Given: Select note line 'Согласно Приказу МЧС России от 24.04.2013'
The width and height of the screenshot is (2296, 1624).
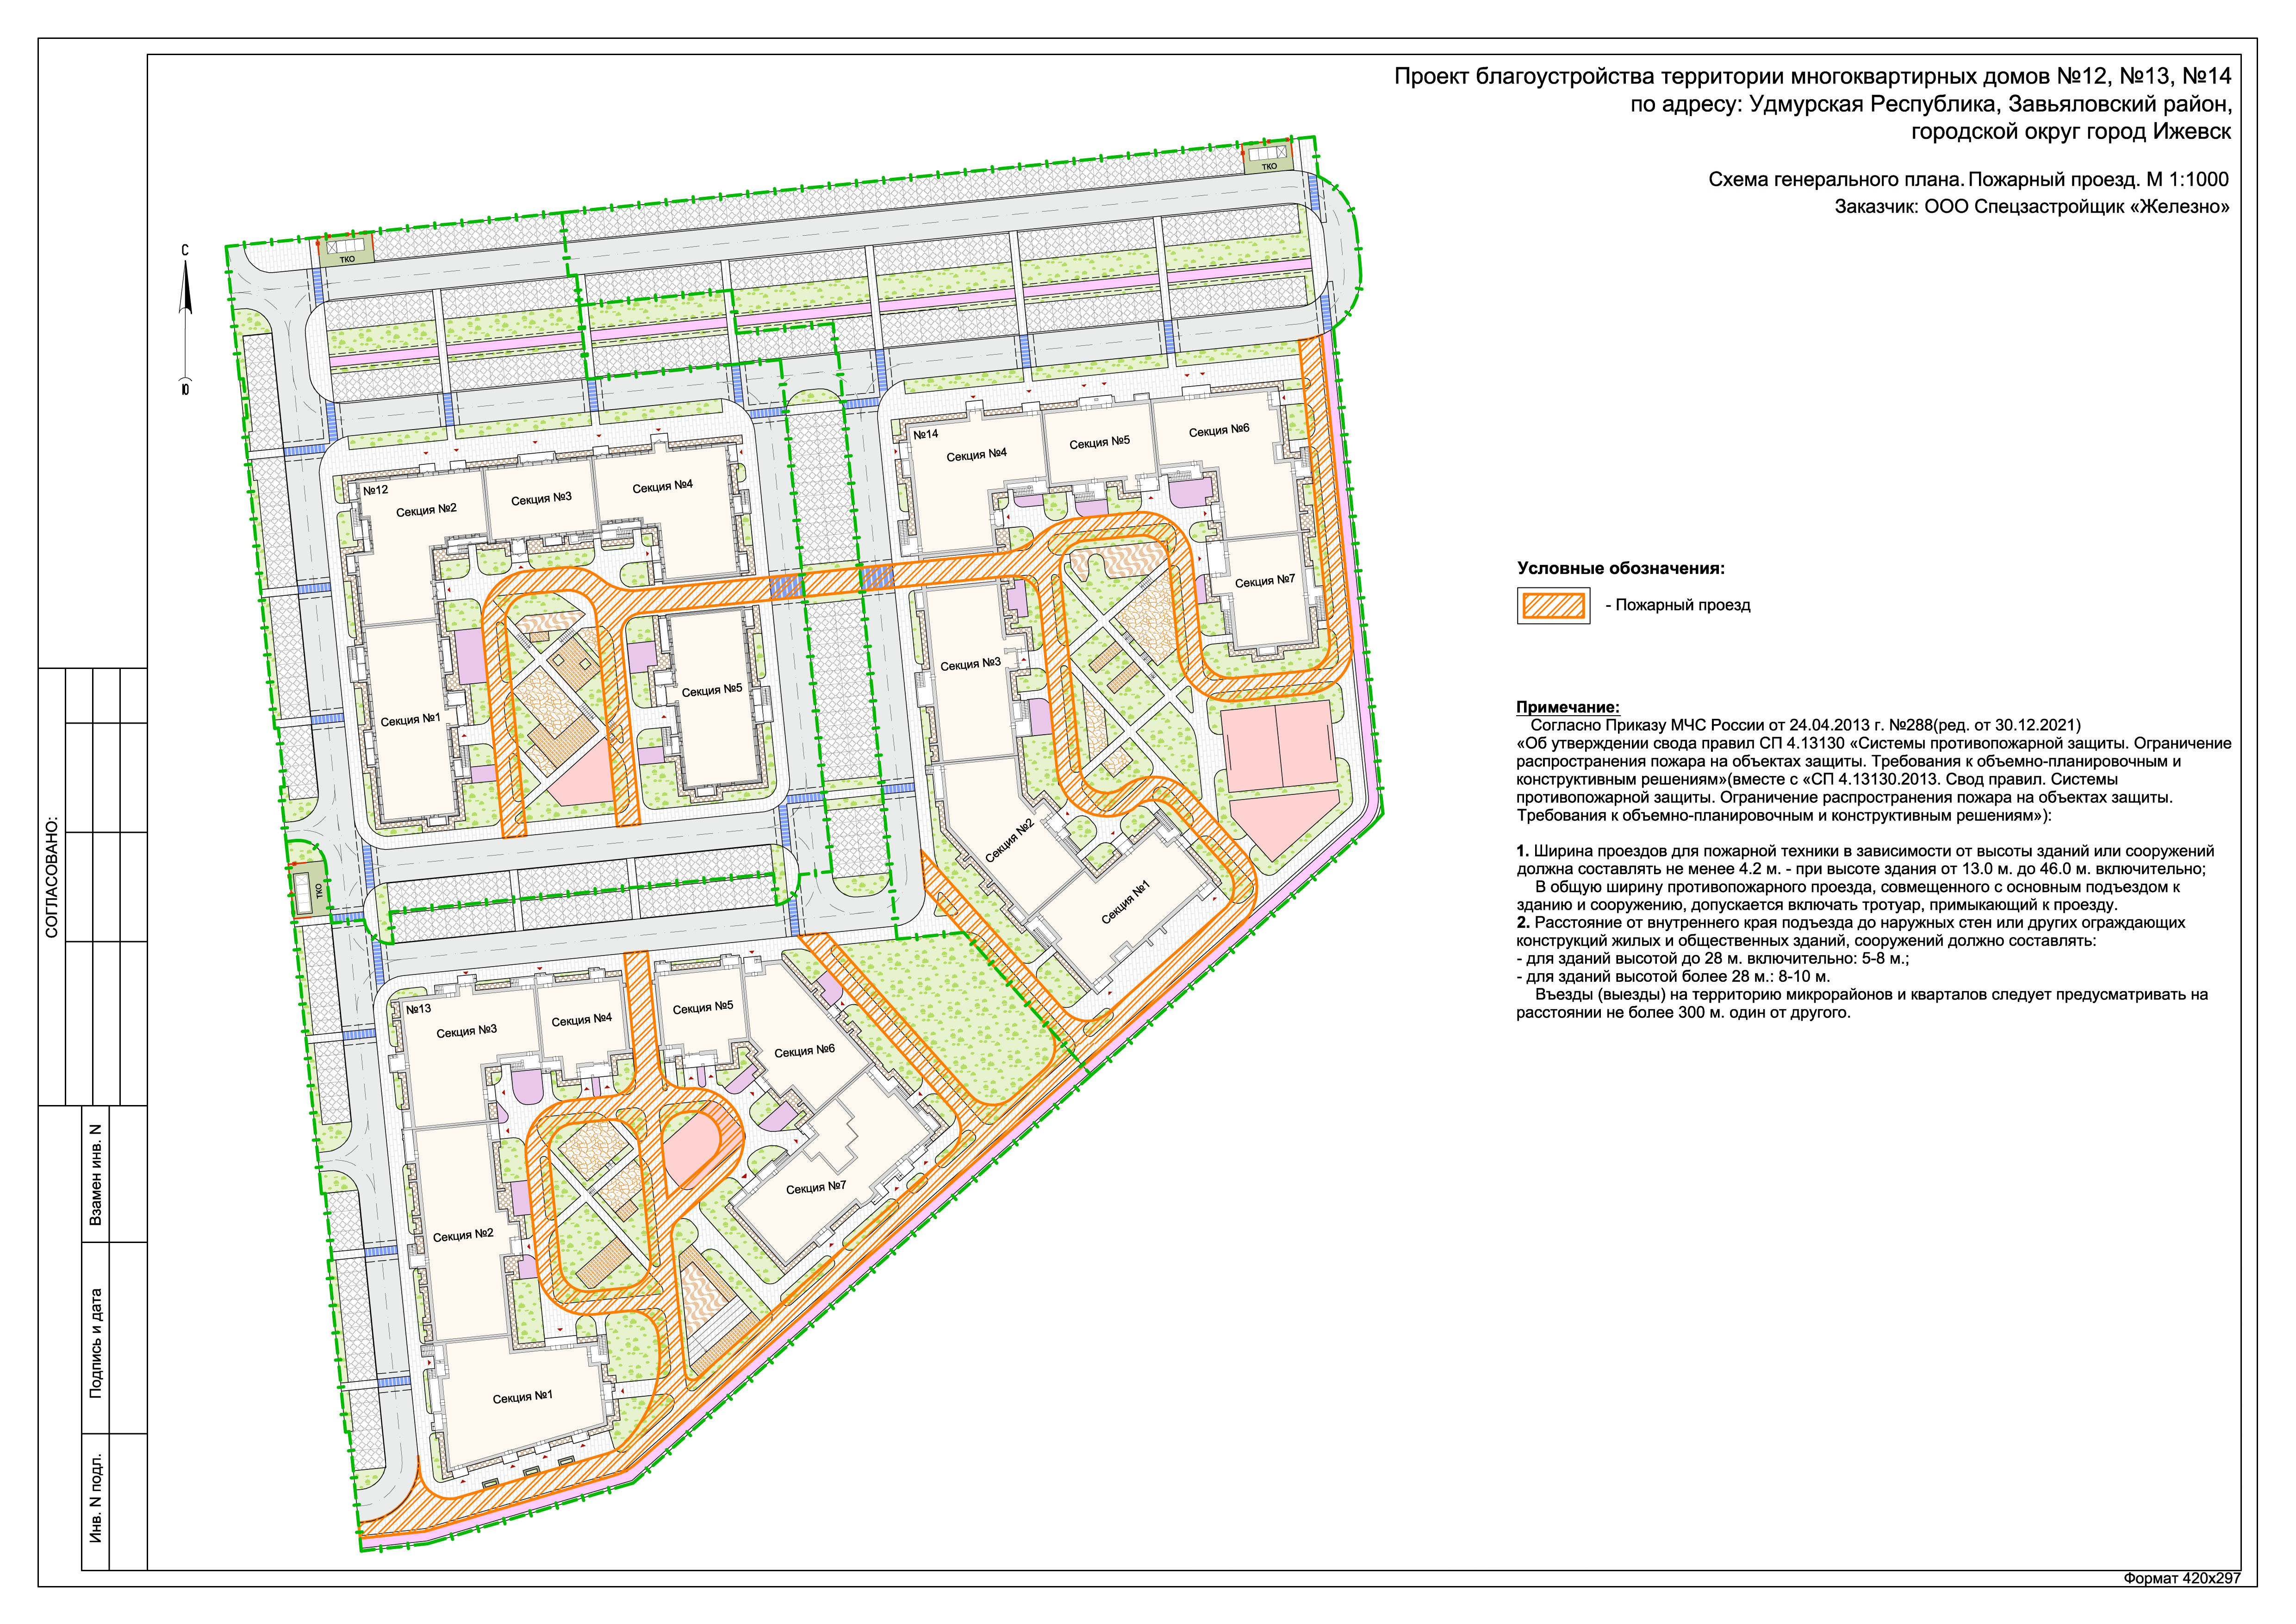Looking at the screenshot, I should click(x=1806, y=725).
